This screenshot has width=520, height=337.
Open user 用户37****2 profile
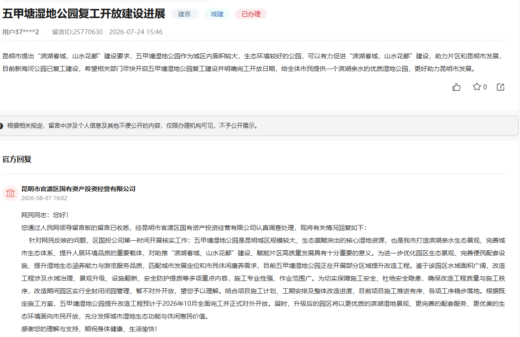coord(20,32)
